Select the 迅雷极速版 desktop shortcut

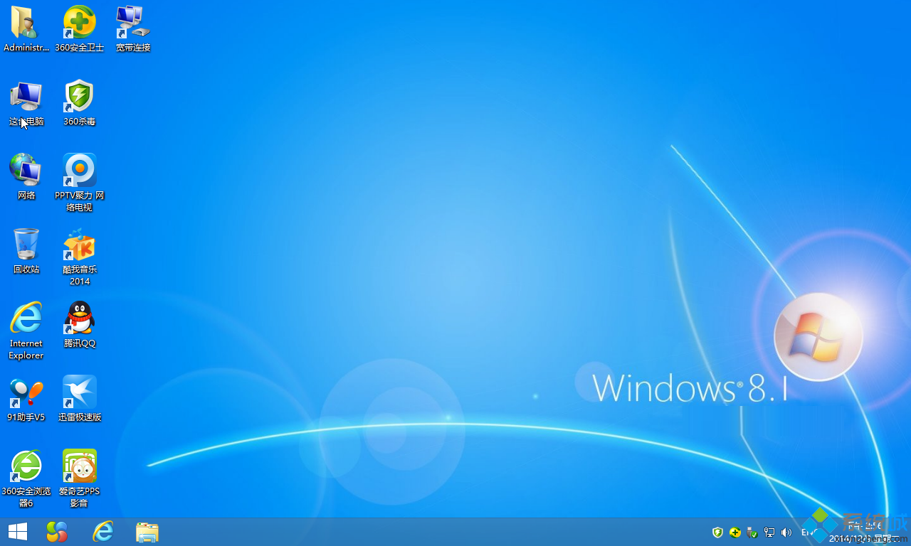coord(80,399)
